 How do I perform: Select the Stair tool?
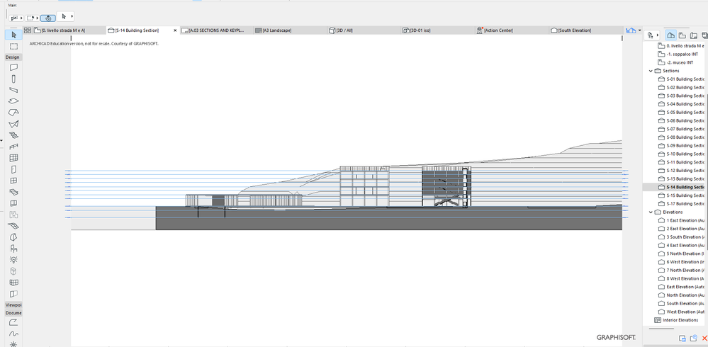click(x=13, y=135)
